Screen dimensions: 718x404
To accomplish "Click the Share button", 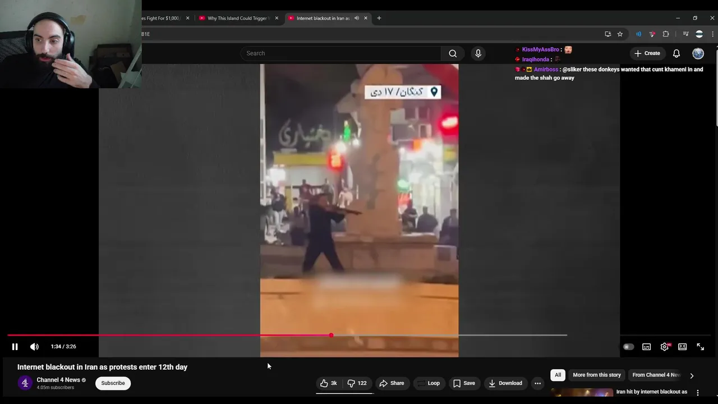I will (392, 383).
